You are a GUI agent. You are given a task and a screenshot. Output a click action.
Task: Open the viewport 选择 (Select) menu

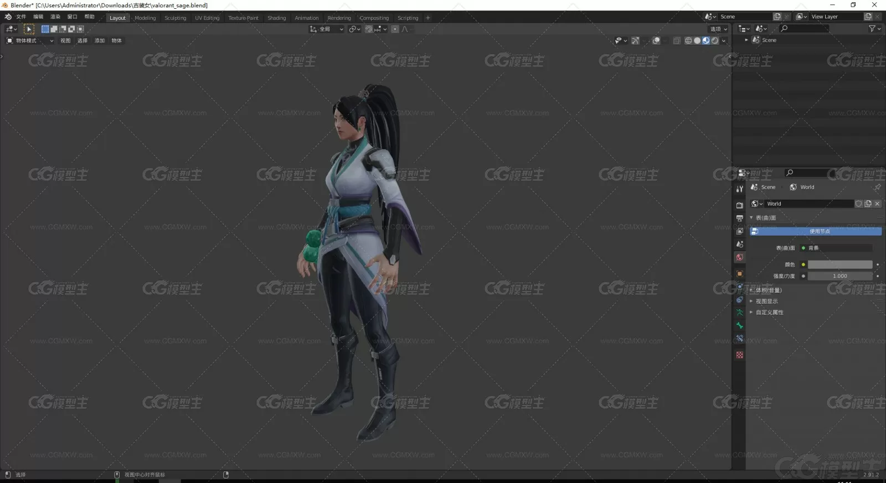pos(83,40)
